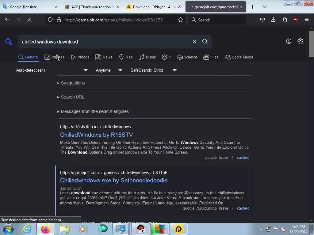
Task: List all tabs with the chevron
Action: point(265,7)
